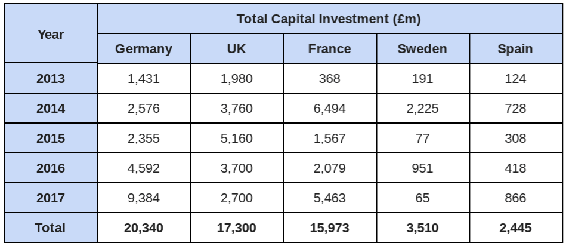Click the France column header
Viewport: 566px width, 246px height.
click(x=330, y=48)
